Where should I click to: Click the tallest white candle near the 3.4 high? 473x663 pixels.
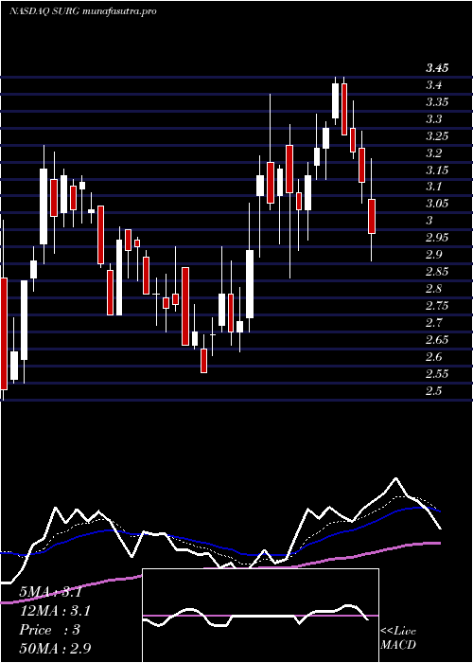(x=335, y=100)
